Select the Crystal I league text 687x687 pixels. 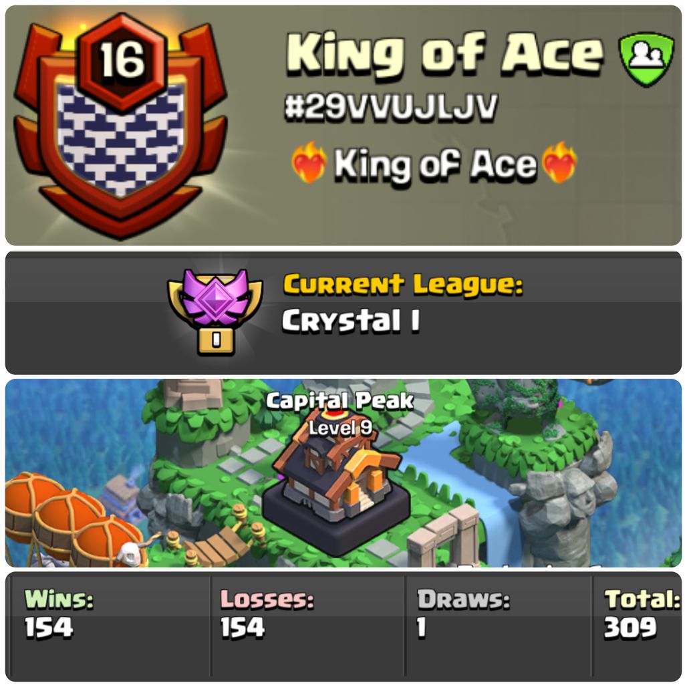coord(350,321)
